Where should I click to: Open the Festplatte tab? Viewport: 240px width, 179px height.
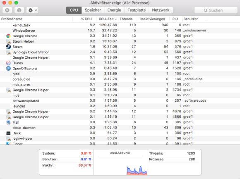137,10
